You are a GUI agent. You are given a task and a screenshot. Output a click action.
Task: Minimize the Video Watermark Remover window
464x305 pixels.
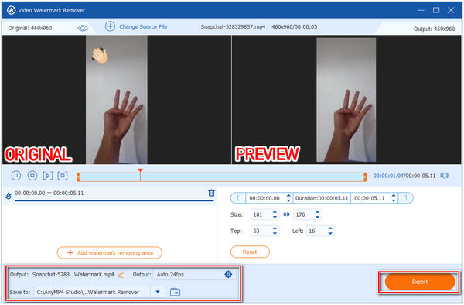(421, 10)
